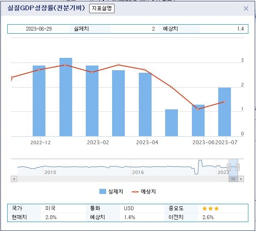Viewport: 256px width, 231px height.
Task: Click the 2023-02 x-axis label
Action: 98,143
